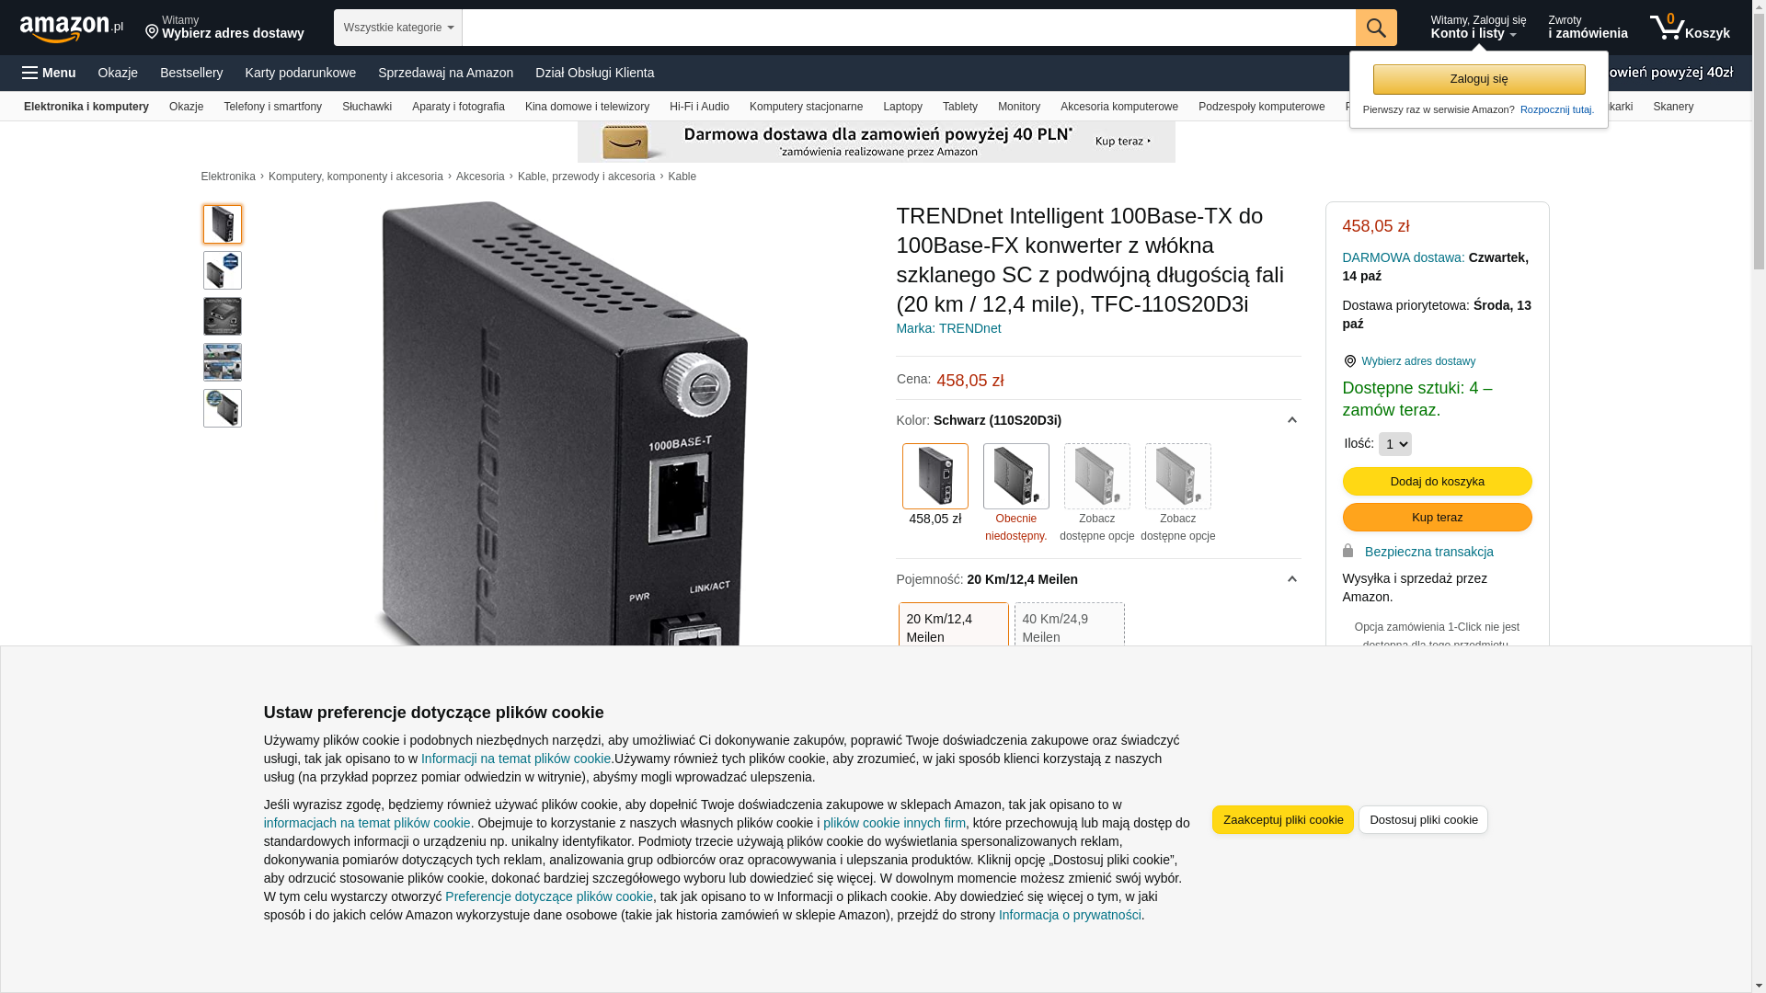Focus the Amazon search input field
This screenshot has width=1766, height=993.
pyautogui.click(x=909, y=28)
